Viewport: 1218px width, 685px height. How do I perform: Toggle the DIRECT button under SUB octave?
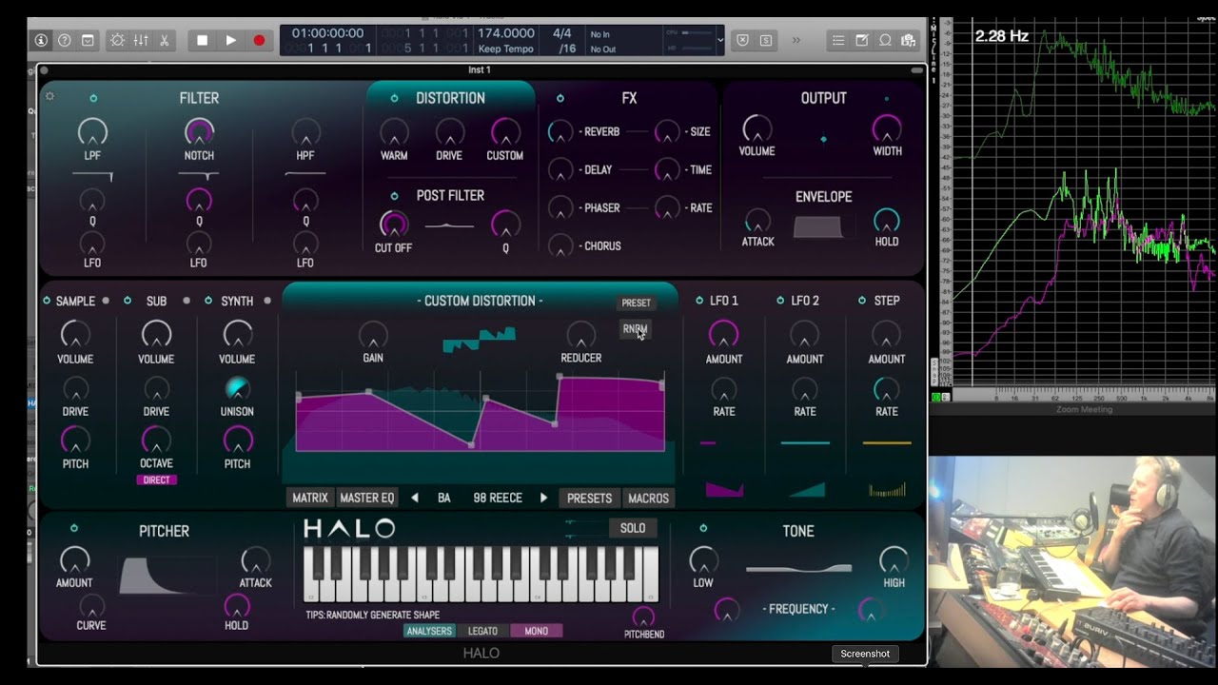tap(156, 480)
